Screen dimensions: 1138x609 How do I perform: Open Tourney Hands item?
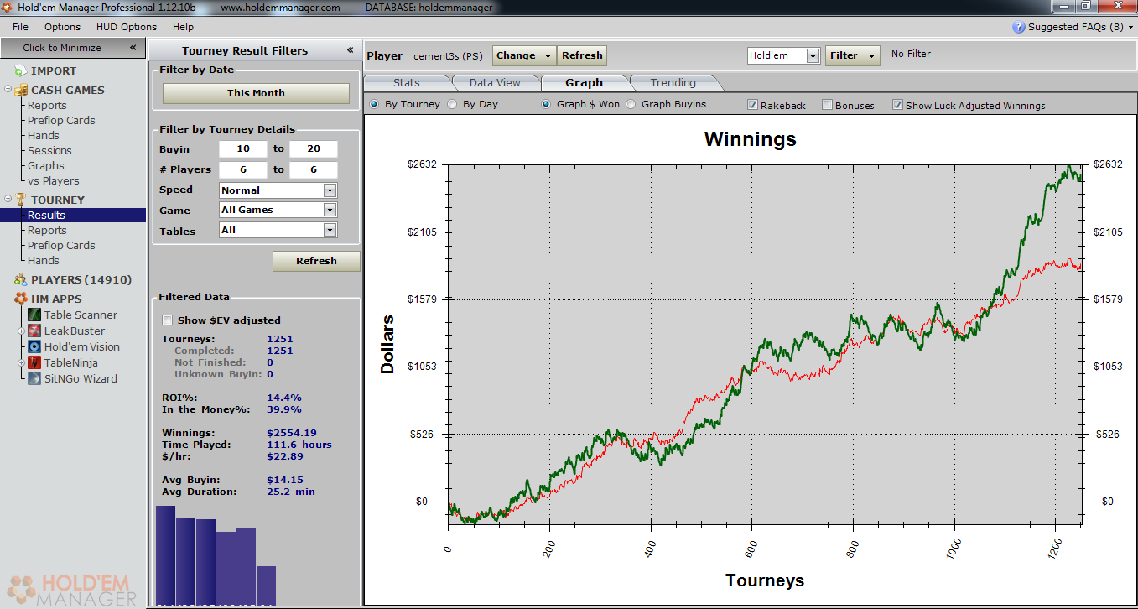pyautogui.click(x=44, y=260)
